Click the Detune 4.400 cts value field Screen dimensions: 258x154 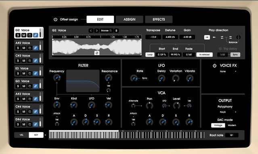coord(170,37)
